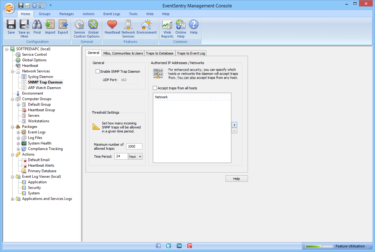Select Workstations group in the tree
375x252 pixels.
point(38,121)
